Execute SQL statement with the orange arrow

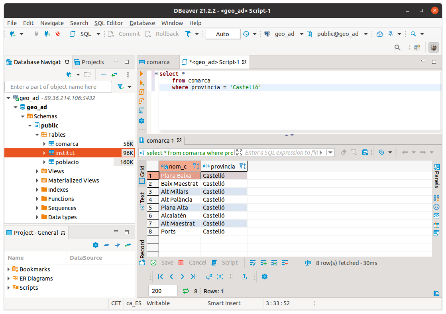click(x=141, y=74)
